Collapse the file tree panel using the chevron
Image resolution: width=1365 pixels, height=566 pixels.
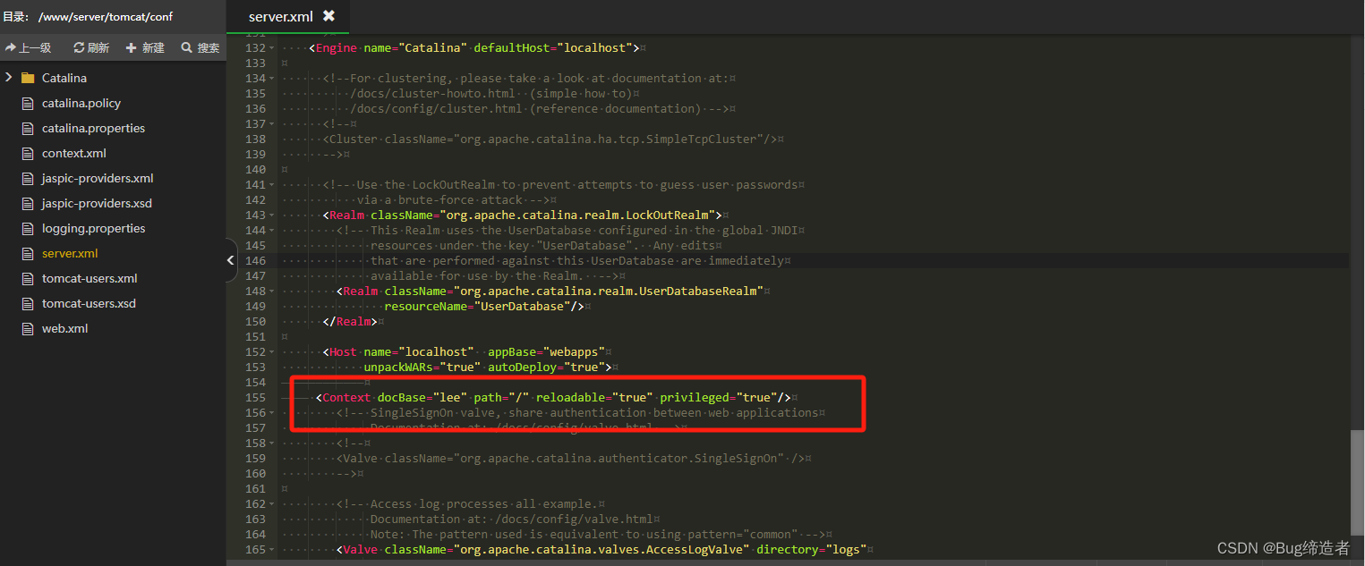231,260
